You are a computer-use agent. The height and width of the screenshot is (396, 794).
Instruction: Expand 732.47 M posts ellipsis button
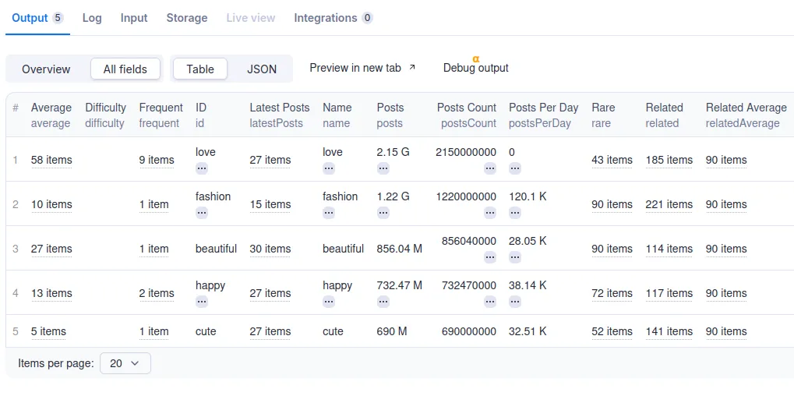tap(383, 302)
